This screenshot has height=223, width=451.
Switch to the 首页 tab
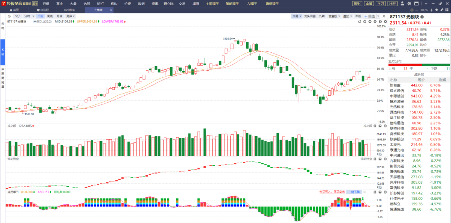click(14, 10)
